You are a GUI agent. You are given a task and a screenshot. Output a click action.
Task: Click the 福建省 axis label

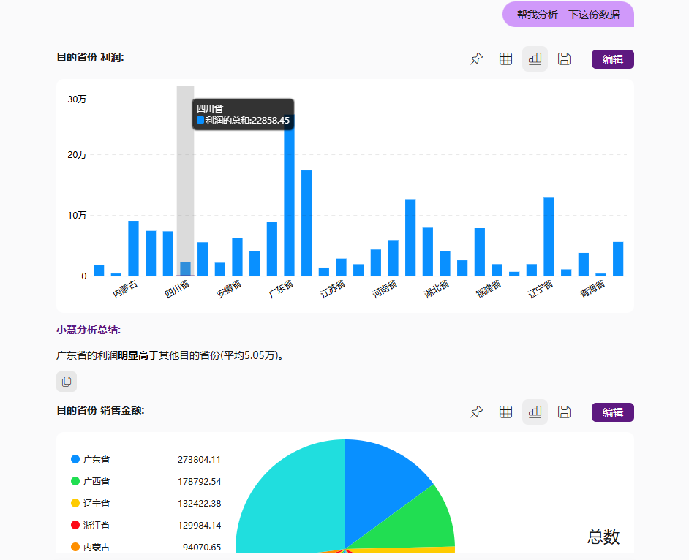click(489, 290)
